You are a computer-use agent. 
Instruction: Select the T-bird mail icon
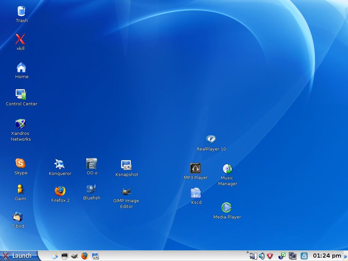click(18, 217)
